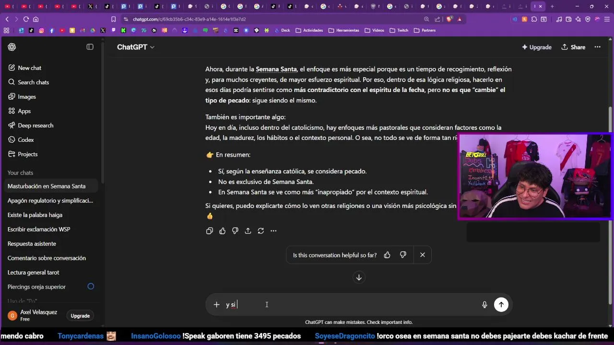
Task: Open the Brave Rewards triangle icon
Action: (x=460, y=19)
